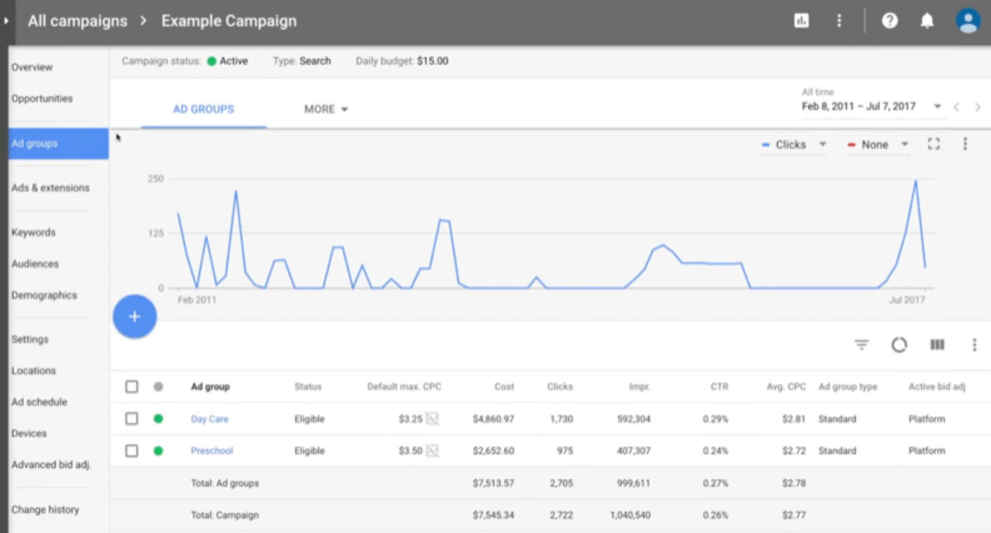Click the $15.00 daily budget value

(433, 61)
